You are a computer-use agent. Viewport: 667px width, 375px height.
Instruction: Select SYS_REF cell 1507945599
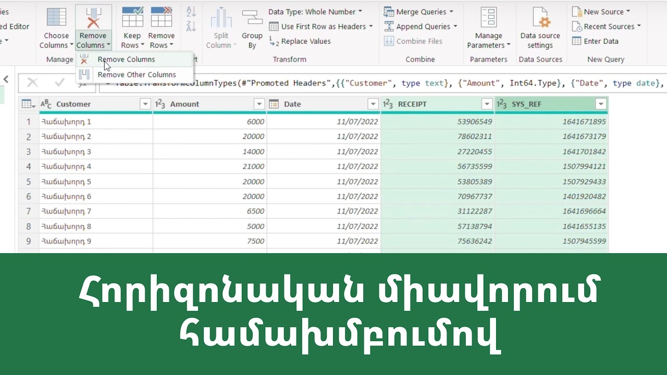551,241
